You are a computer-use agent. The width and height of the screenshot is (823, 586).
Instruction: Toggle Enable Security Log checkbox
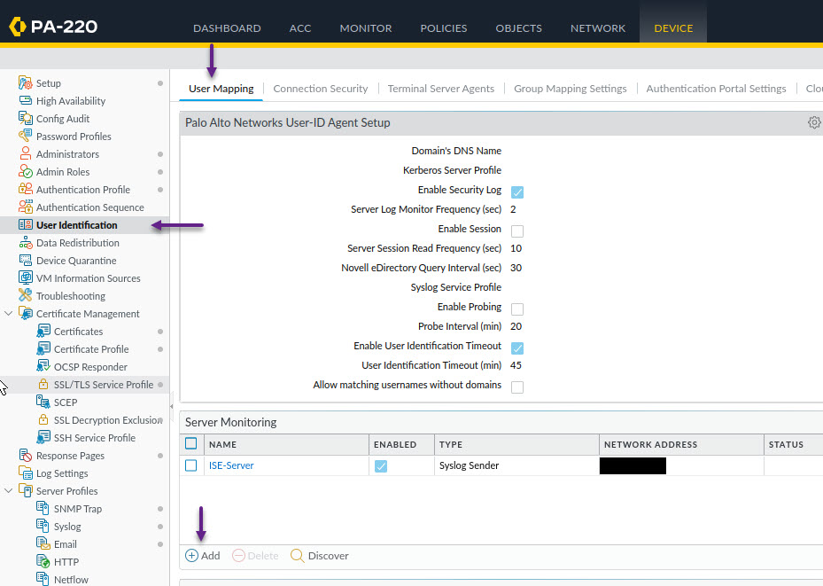517,191
